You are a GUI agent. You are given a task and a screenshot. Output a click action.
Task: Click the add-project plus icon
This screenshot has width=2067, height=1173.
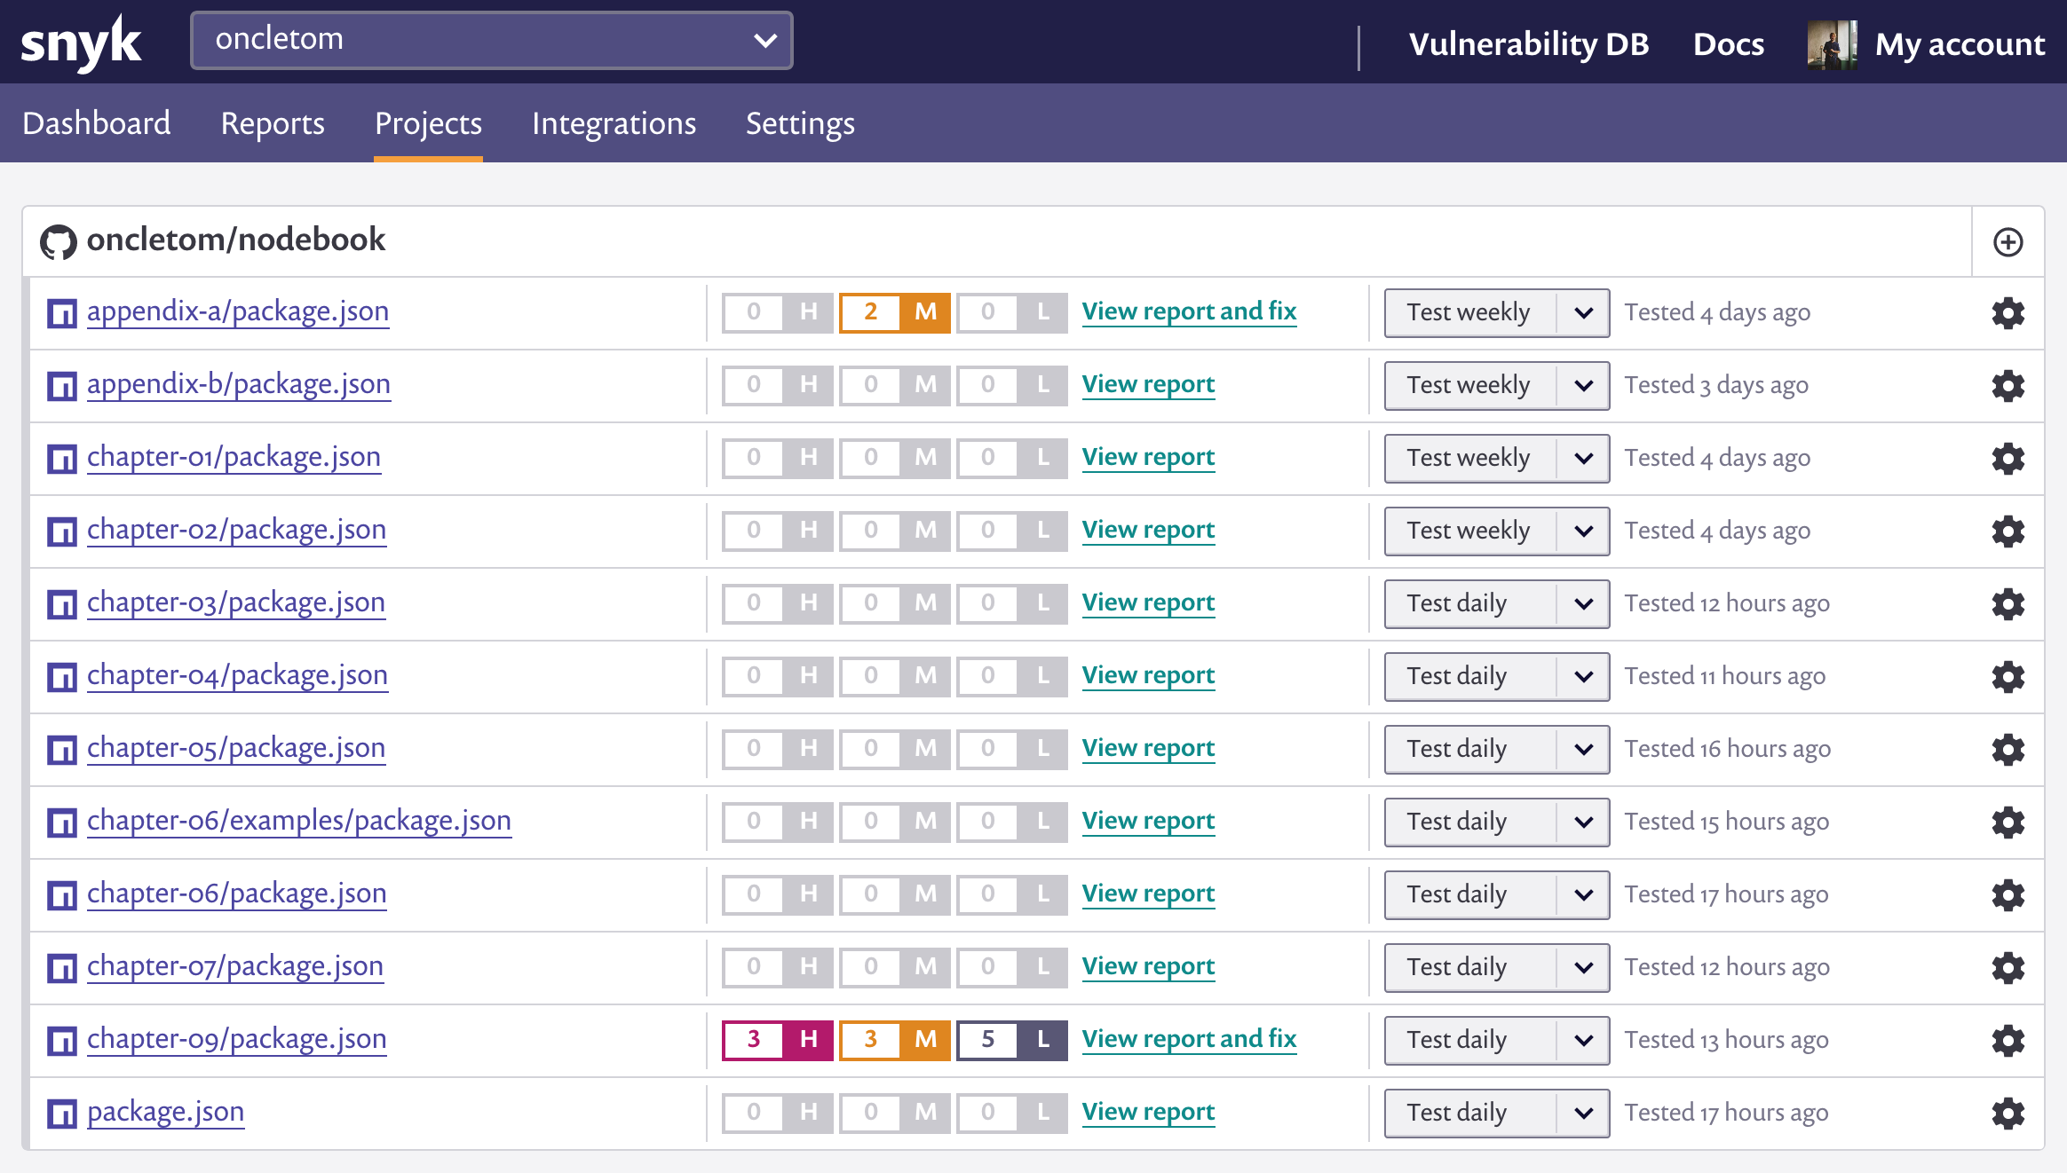(x=2008, y=241)
